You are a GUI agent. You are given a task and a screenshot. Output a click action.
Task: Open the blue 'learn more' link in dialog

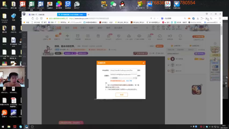pos(129,81)
